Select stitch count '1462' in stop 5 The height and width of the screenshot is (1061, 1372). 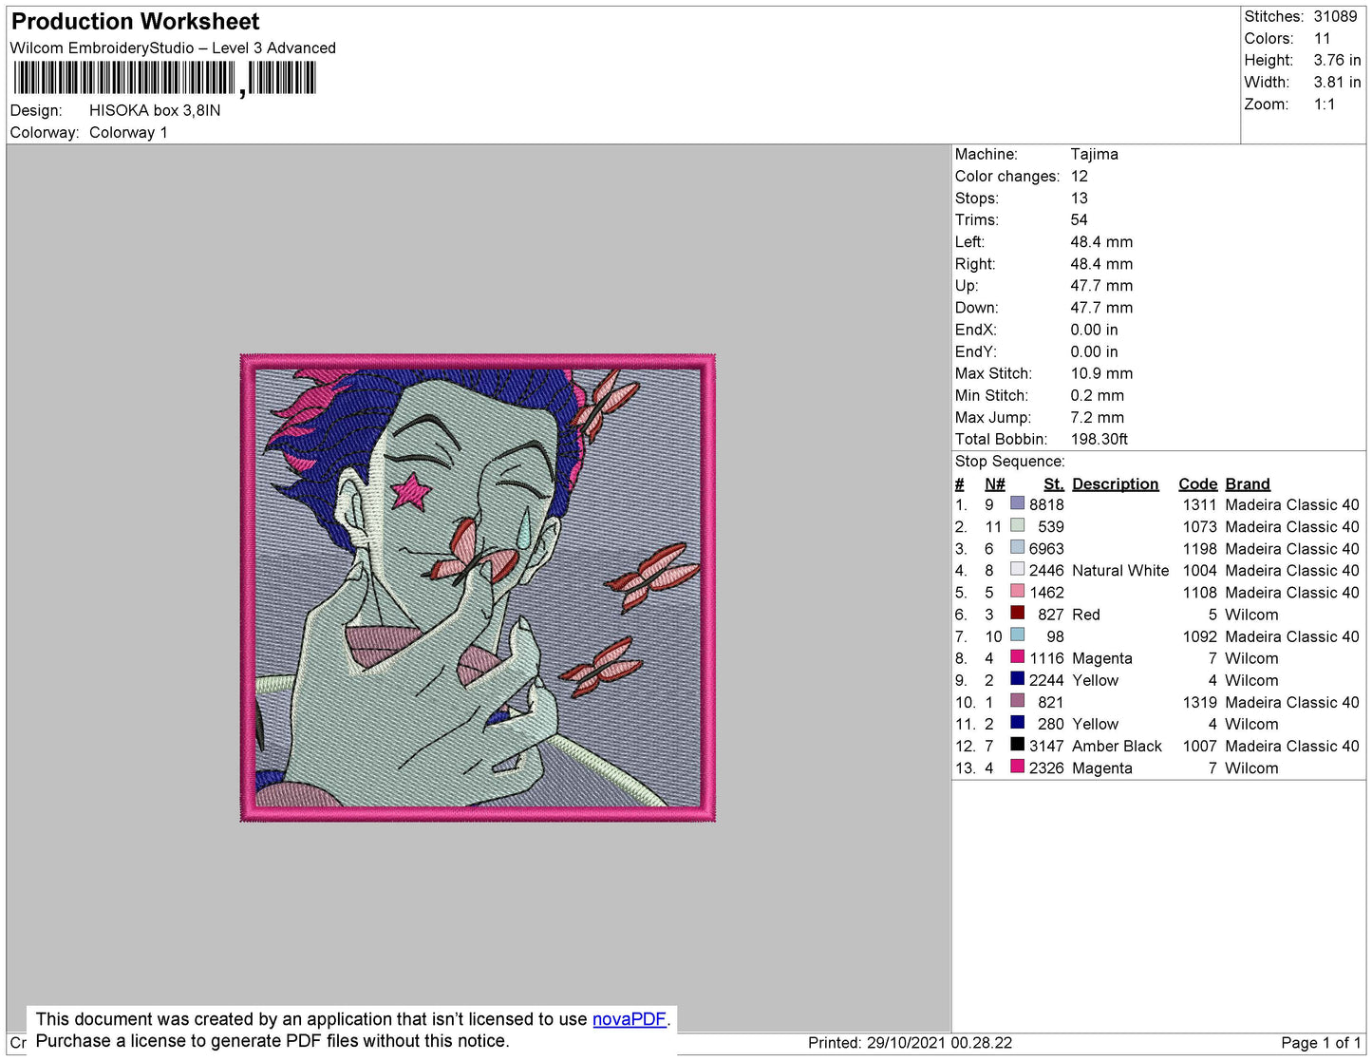point(1046,592)
